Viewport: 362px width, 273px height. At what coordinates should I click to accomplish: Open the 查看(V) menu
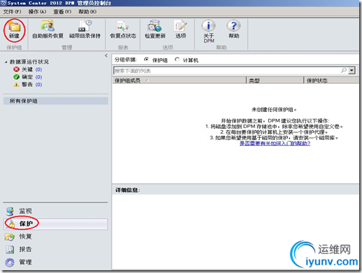coord(62,12)
